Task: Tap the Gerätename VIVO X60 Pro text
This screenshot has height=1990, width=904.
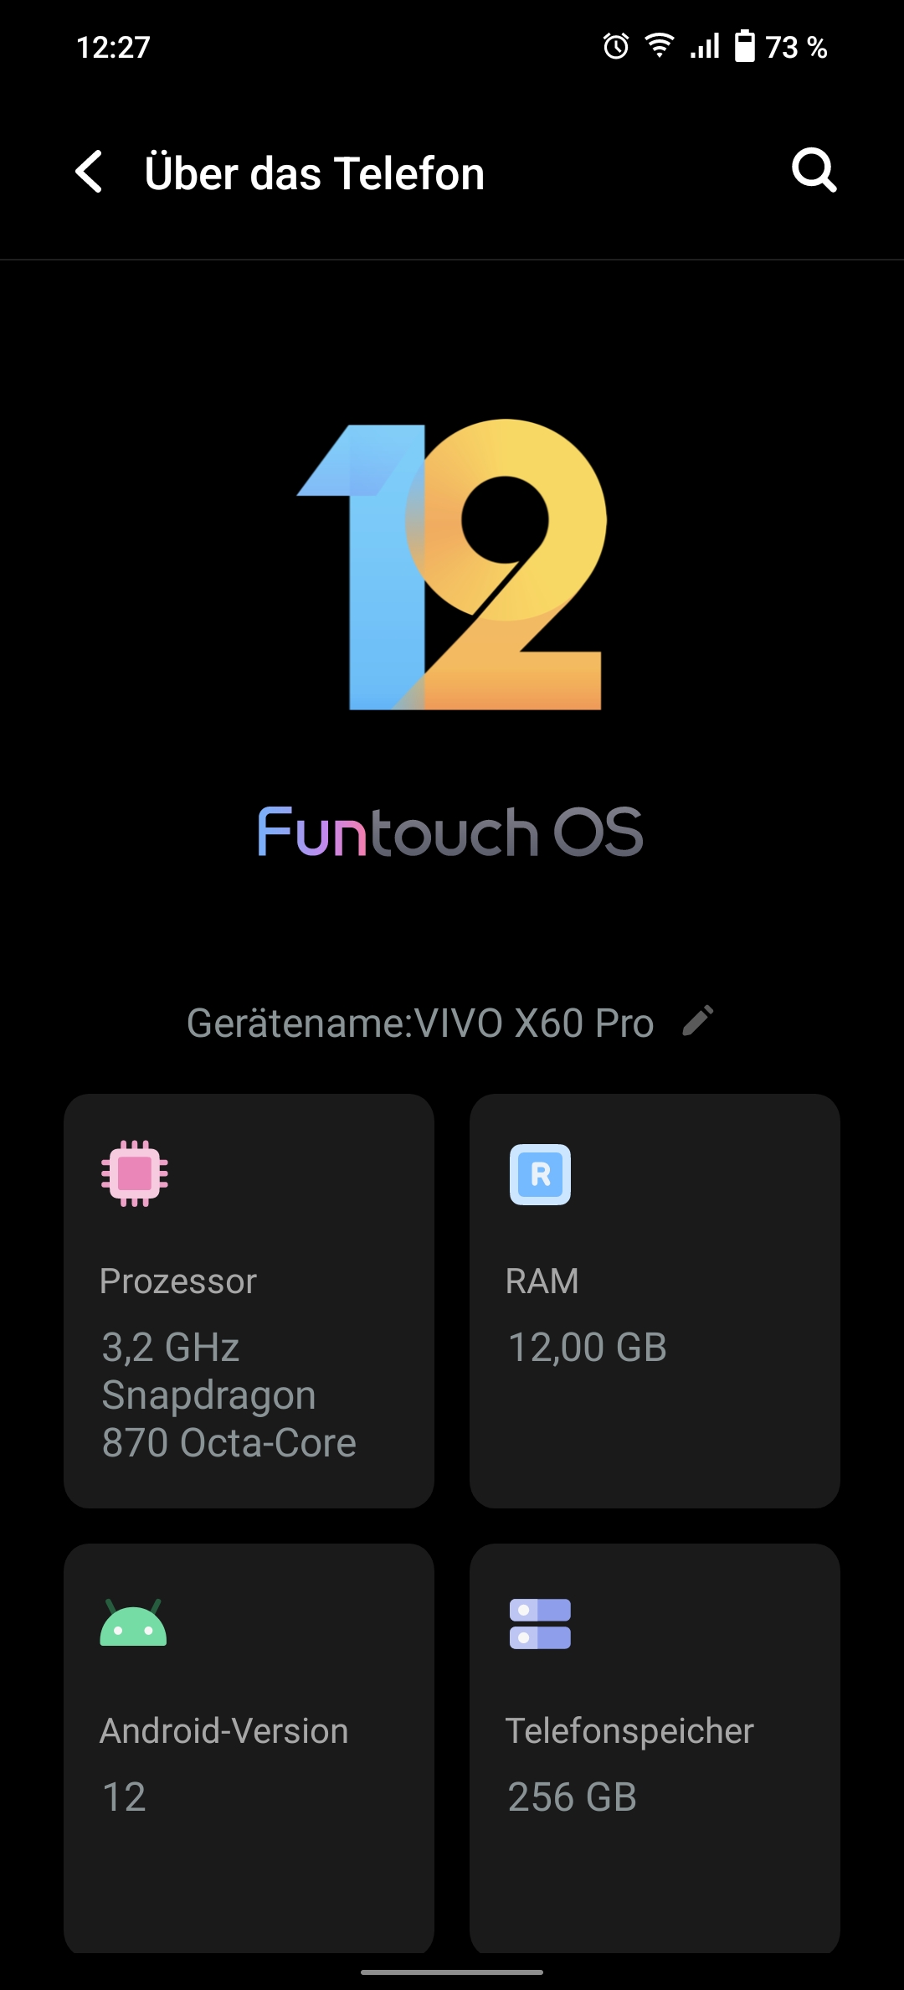Action: pyautogui.click(x=420, y=1023)
